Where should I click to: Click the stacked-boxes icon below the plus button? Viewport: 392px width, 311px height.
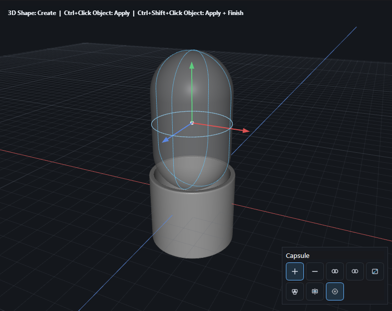[295, 291]
